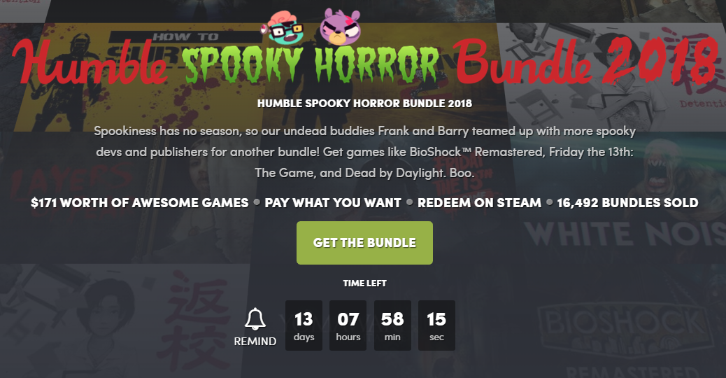This screenshot has width=726, height=378.
Task: Click the Time Left label
Action: 364,283
